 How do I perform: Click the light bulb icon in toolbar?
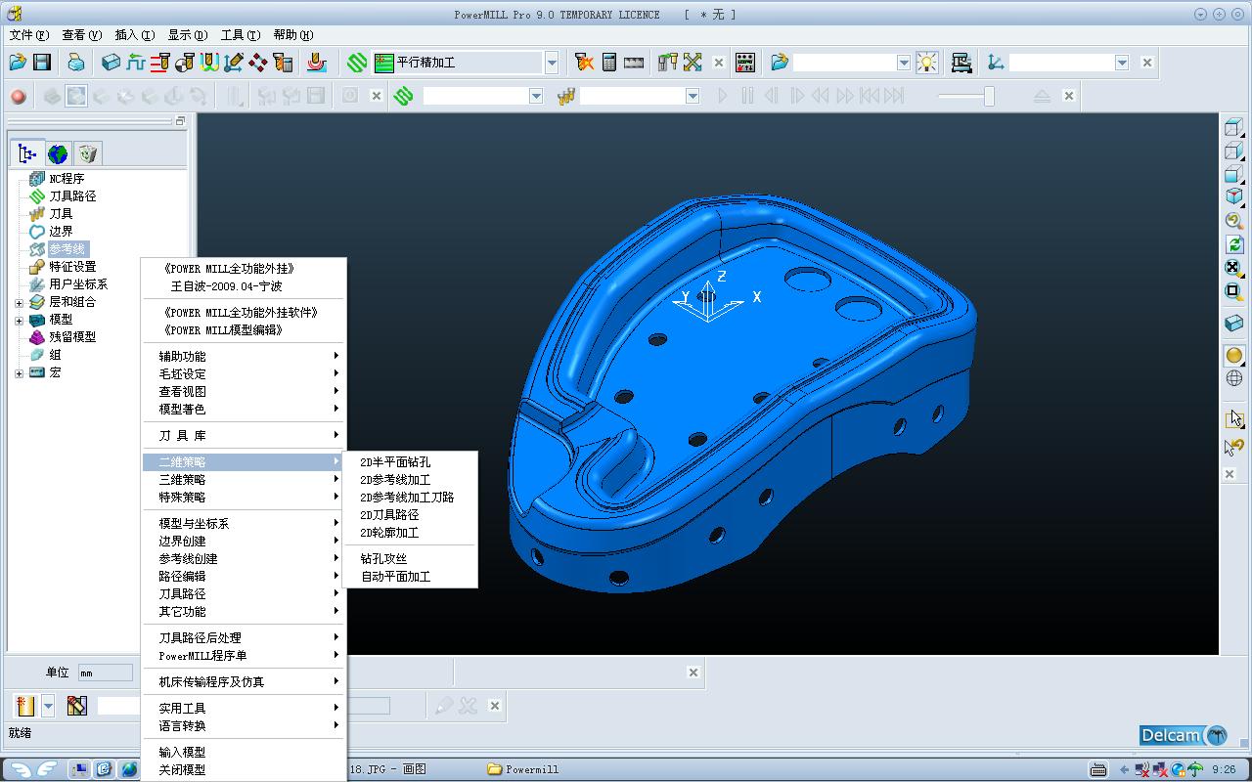tap(926, 63)
